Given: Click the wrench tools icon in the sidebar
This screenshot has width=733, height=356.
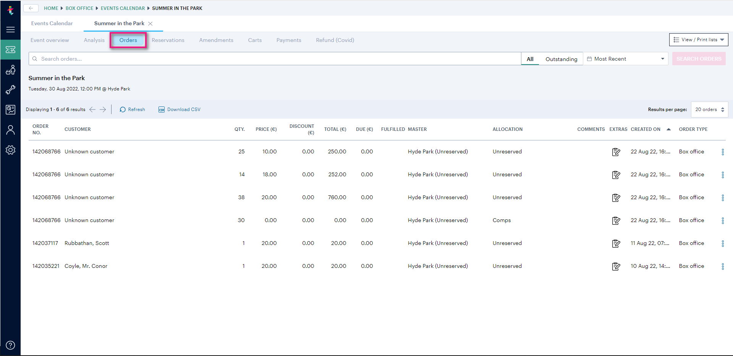Looking at the screenshot, I should [10, 90].
